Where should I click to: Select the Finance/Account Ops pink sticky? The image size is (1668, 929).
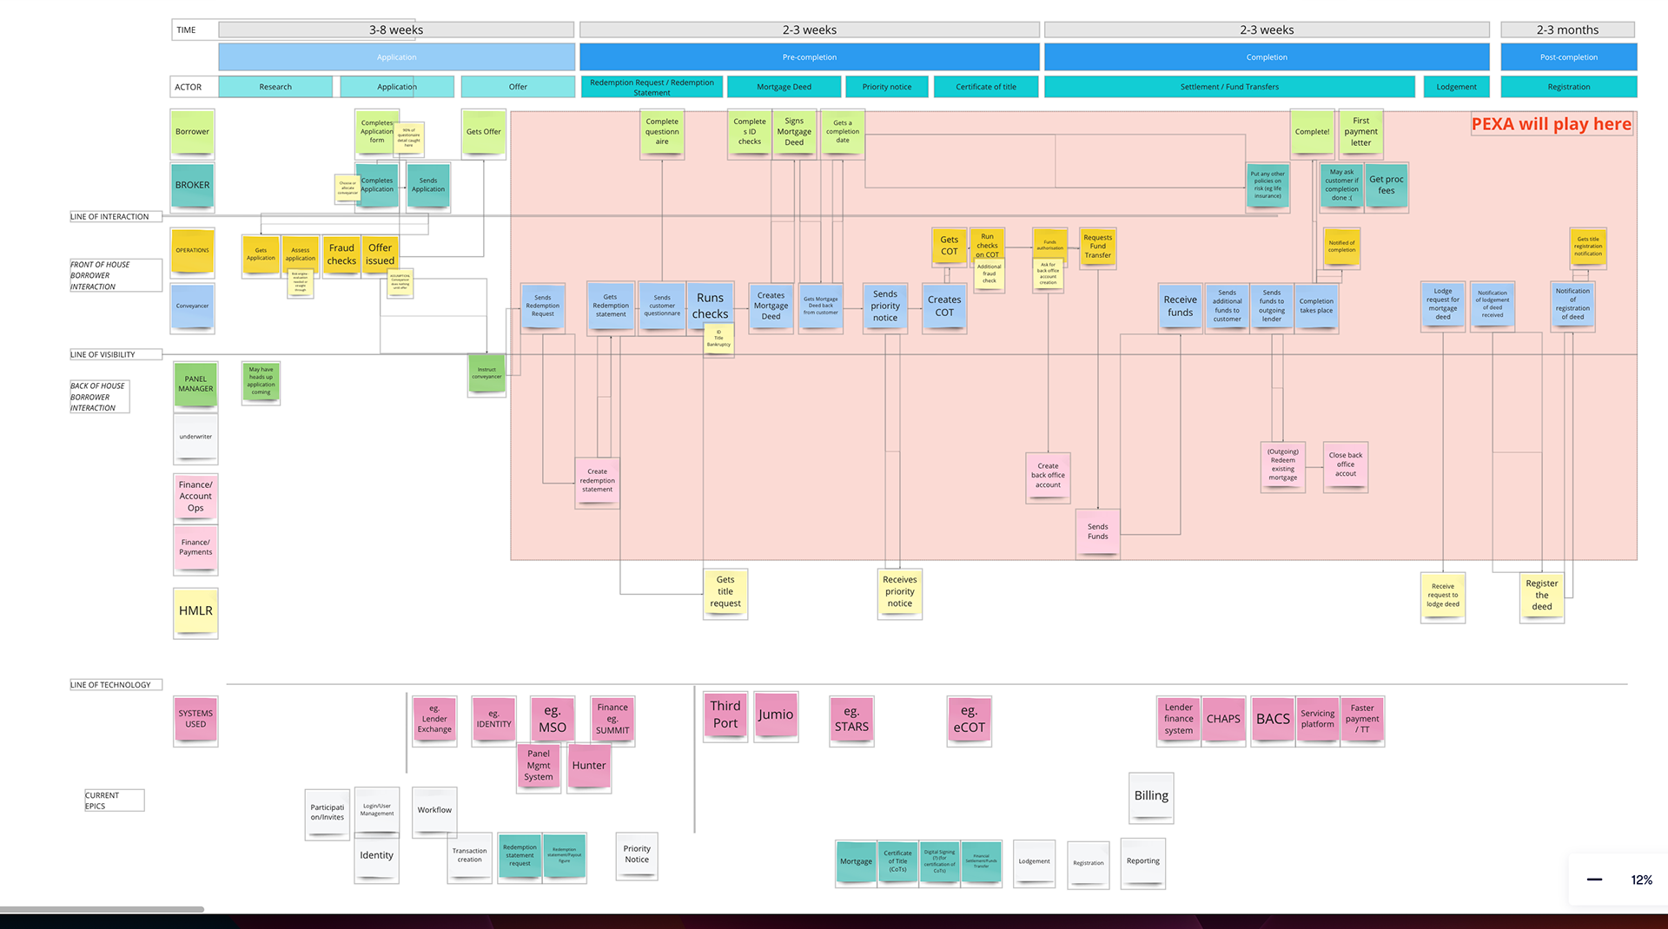pyautogui.click(x=195, y=497)
